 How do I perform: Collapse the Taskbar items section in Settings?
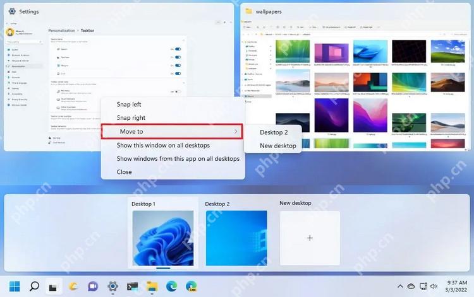(183, 40)
